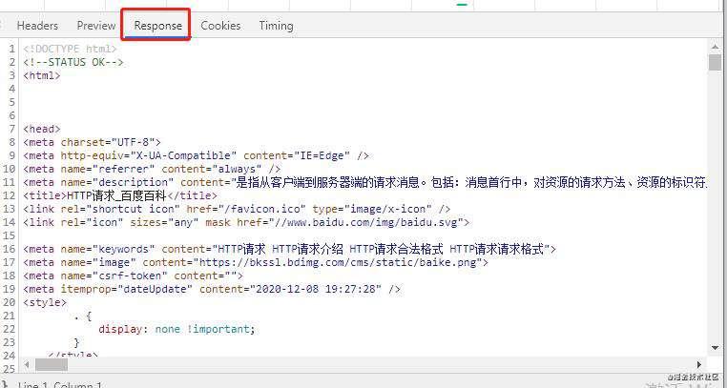Select the Response tab

pyautogui.click(x=157, y=26)
